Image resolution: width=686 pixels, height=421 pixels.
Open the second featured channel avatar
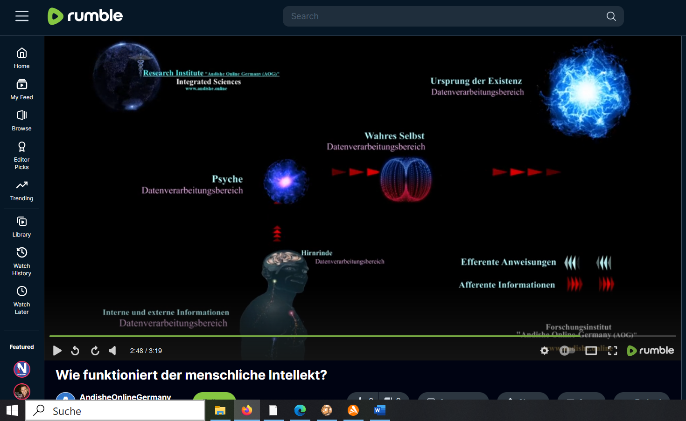point(22,391)
